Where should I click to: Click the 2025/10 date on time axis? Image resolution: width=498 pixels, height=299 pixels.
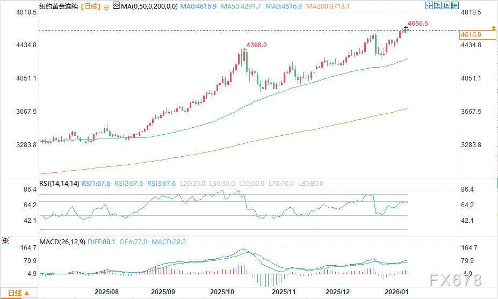coord(221,292)
